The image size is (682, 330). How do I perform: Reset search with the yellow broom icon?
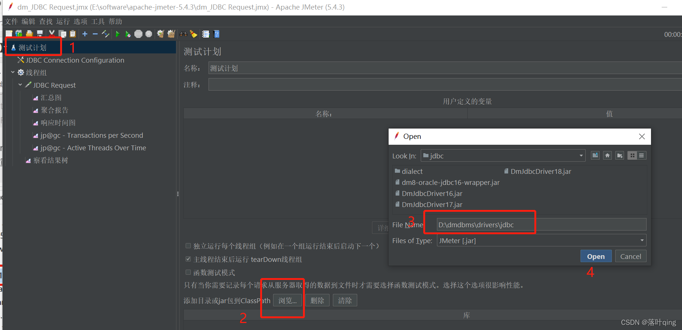(x=193, y=34)
